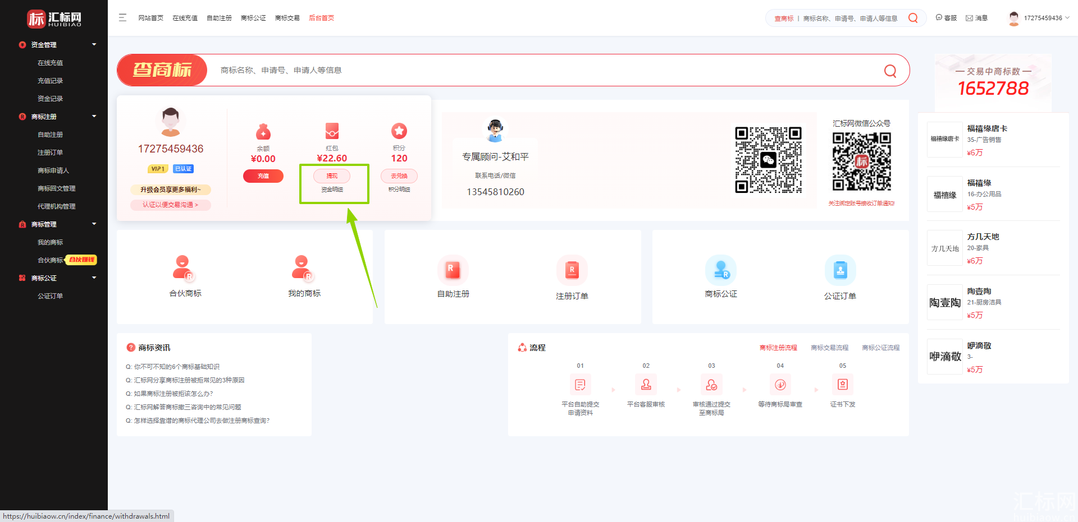
Task: Open 客服 customer service in the header
Action: (x=946, y=18)
